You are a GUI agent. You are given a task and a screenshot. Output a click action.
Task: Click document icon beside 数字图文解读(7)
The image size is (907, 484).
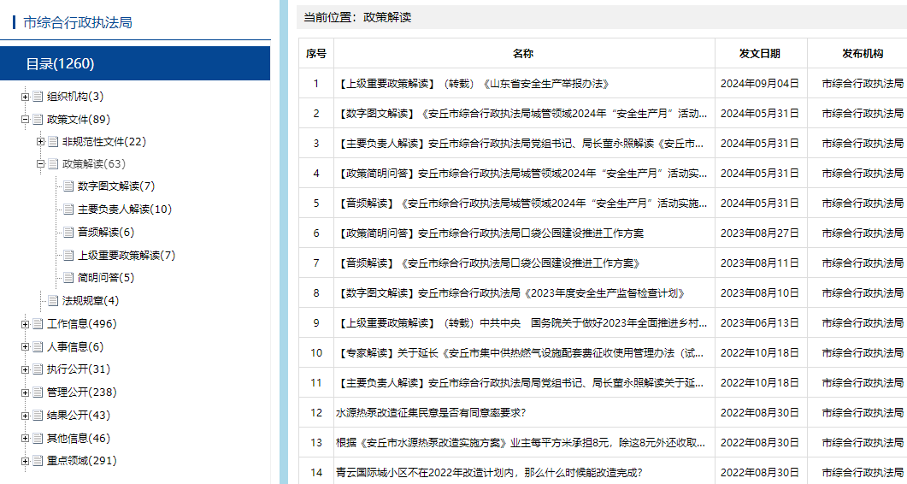pos(68,186)
